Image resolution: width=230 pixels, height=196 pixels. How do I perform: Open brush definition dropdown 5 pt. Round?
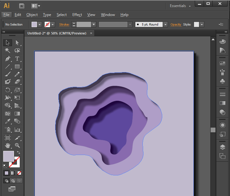(x=166, y=24)
